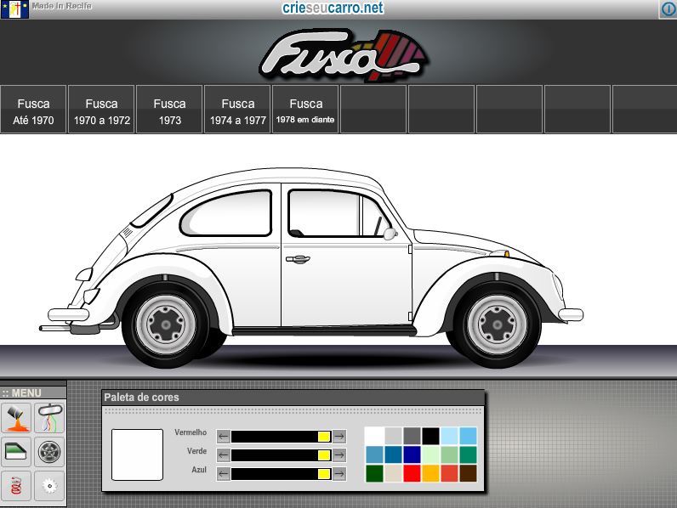
Task: Pick the medium blue swatch
Action: [x=393, y=454]
